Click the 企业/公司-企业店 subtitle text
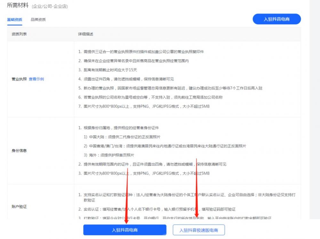This screenshot has width=320, height=239. coord(50,6)
